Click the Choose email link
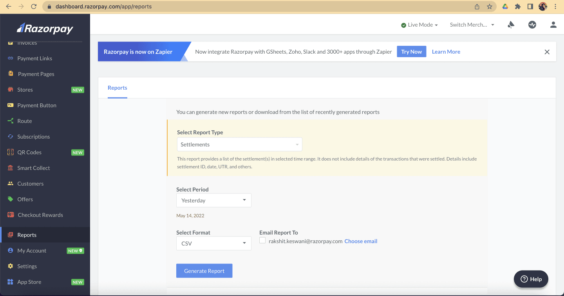 [x=361, y=241]
